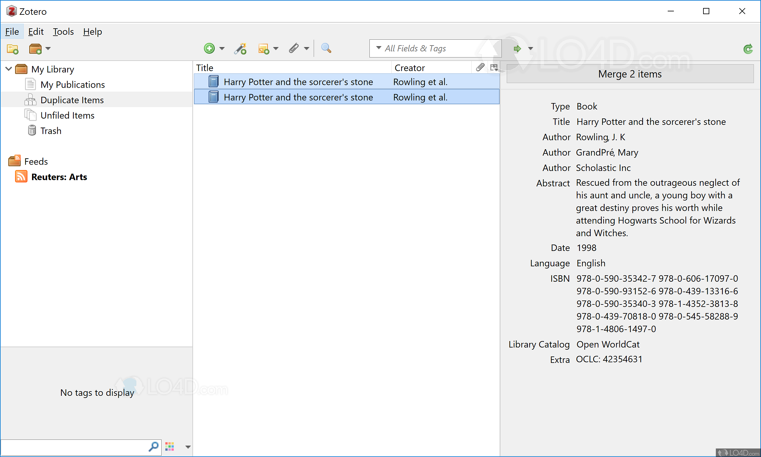Screen dimensions: 761x457
Task: Open the Edit menu
Action: [x=36, y=32]
